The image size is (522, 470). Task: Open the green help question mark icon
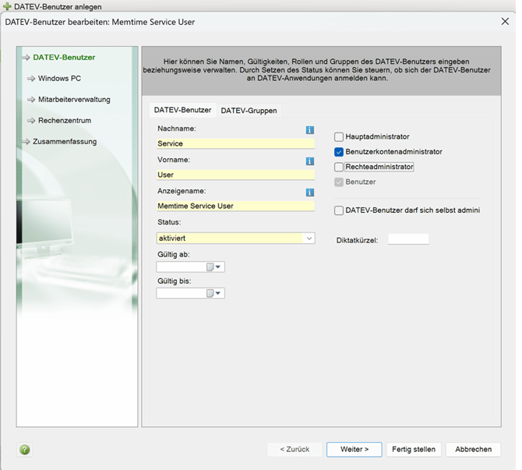(x=25, y=450)
